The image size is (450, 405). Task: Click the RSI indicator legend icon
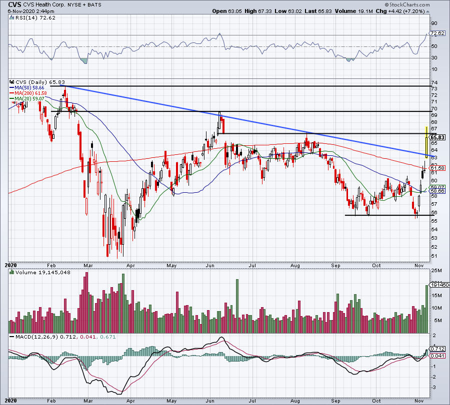click(11, 18)
